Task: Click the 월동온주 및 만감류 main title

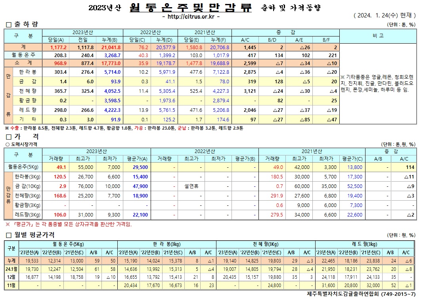Action: point(190,8)
